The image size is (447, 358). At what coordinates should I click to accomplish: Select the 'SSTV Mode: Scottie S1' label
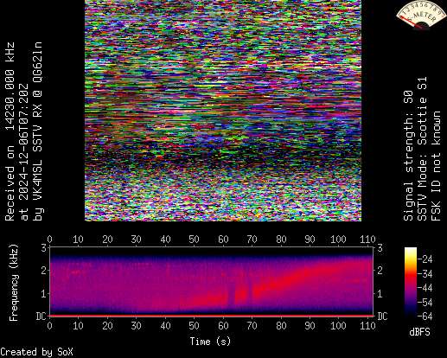[422, 149]
